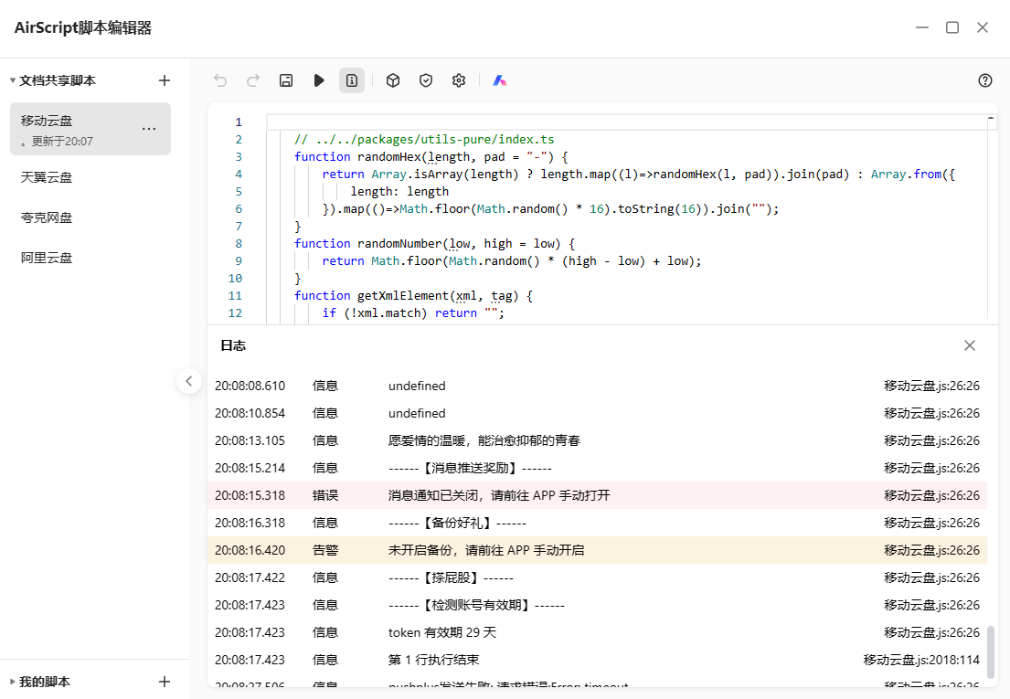
Task: Click the undo arrow icon
Action: pos(220,80)
